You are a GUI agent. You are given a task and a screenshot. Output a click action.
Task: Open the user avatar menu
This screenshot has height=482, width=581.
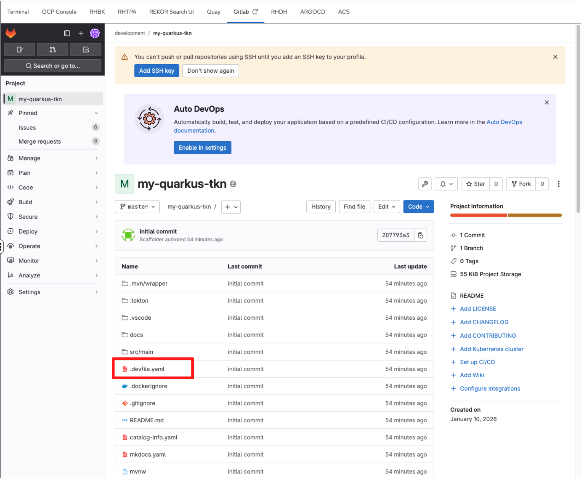(x=95, y=33)
